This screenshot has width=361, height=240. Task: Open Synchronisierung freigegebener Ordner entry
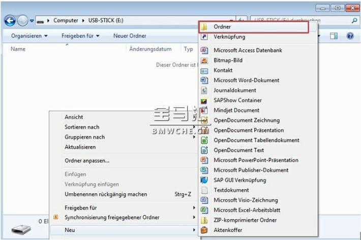pyautogui.click(x=112, y=217)
